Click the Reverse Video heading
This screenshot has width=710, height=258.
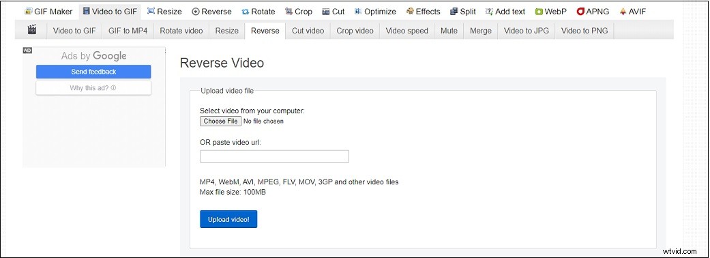(222, 63)
